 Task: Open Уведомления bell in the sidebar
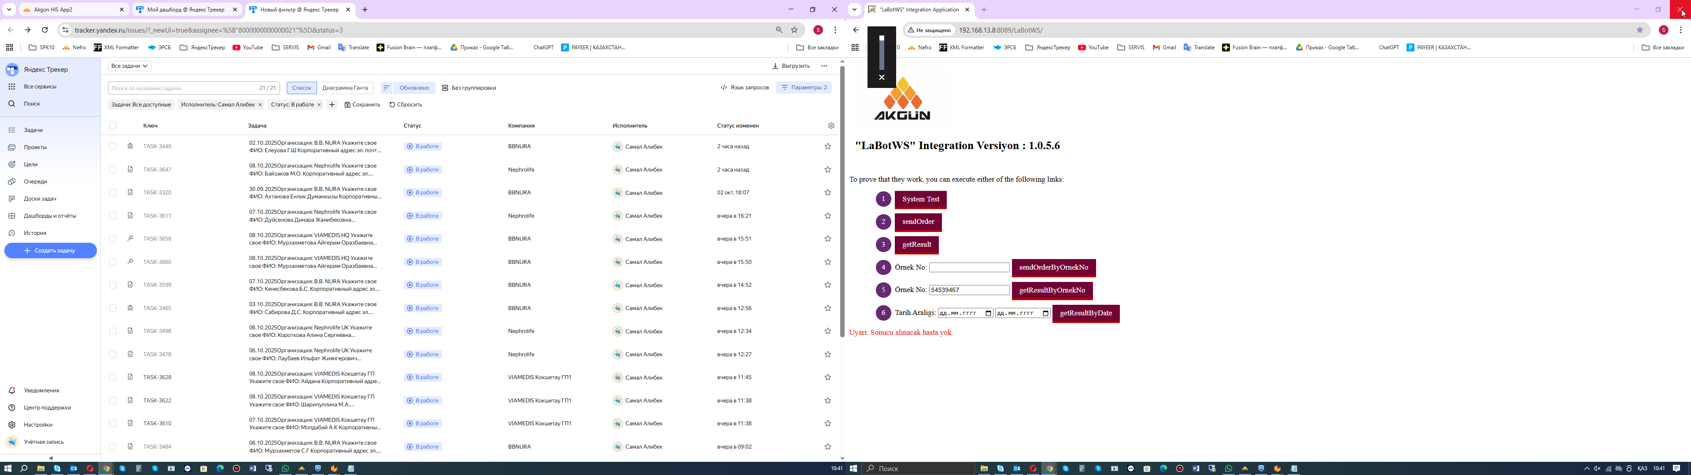(12, 391)
